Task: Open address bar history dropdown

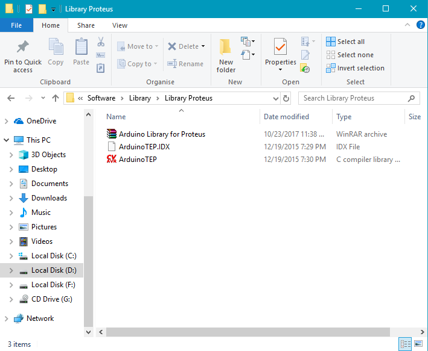Action: (x=276, y=98)
